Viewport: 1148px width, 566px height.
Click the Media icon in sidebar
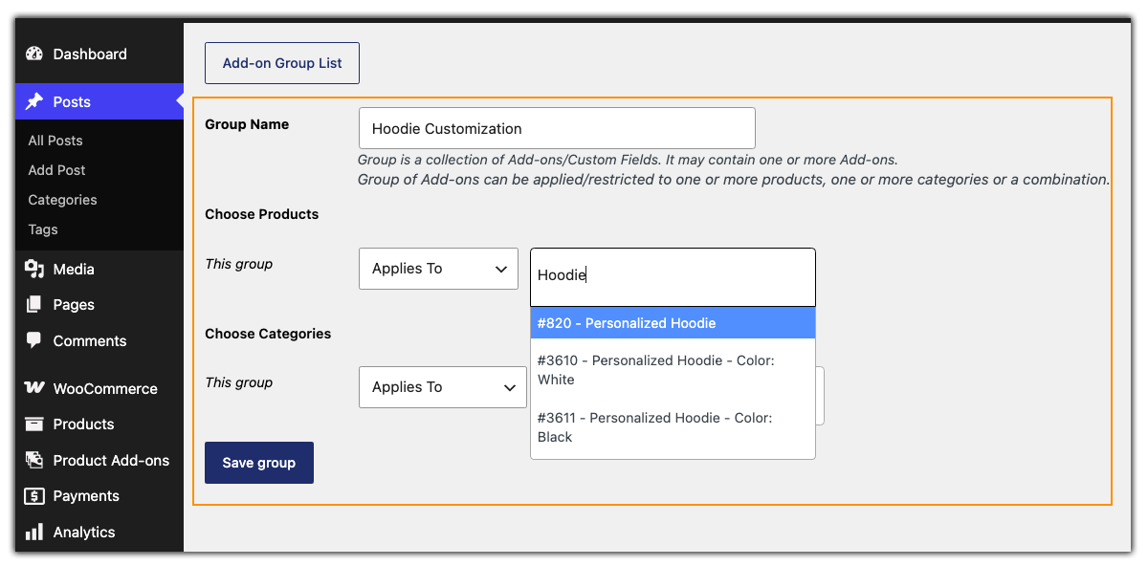(x=34, y=269)
